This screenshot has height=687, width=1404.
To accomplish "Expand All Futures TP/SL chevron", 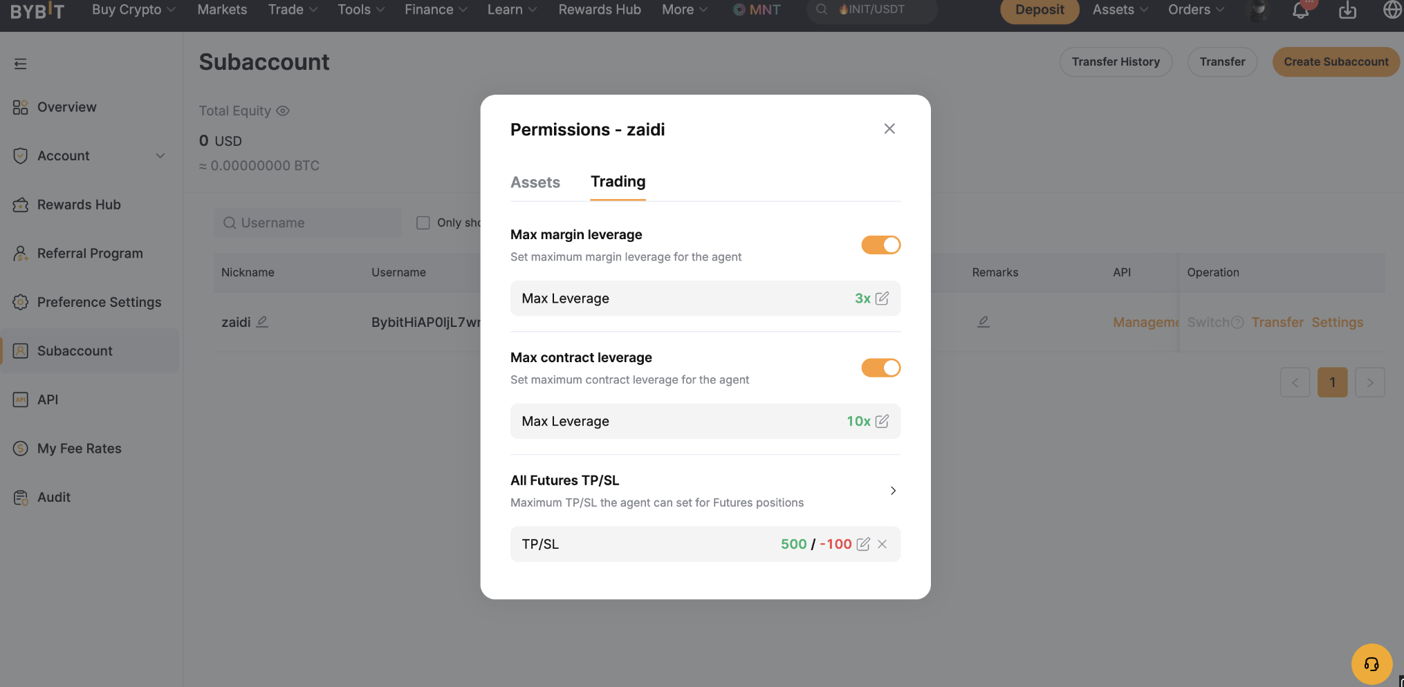I will click(x=893, y=491).
